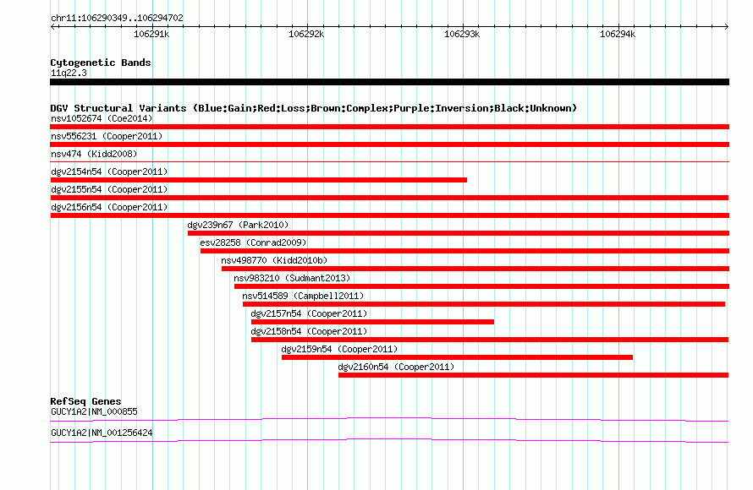
Task: Click nsv514589 (Campbell2011) variant label
Action: (303, 296)
